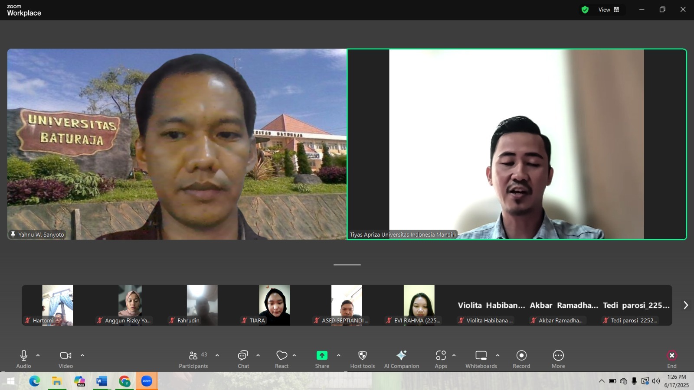Image resolution: width=694 pixels, height=390 pixels.
Task: Expand the video options arrow
Action: 82,355
